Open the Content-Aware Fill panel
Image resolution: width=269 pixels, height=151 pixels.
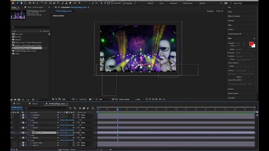click(235, 34)
